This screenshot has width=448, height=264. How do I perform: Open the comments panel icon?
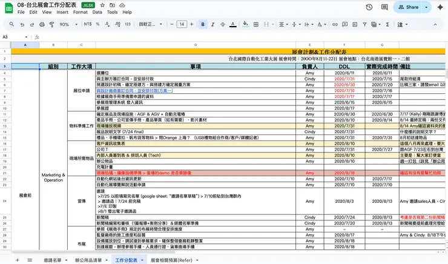point(384,7)
